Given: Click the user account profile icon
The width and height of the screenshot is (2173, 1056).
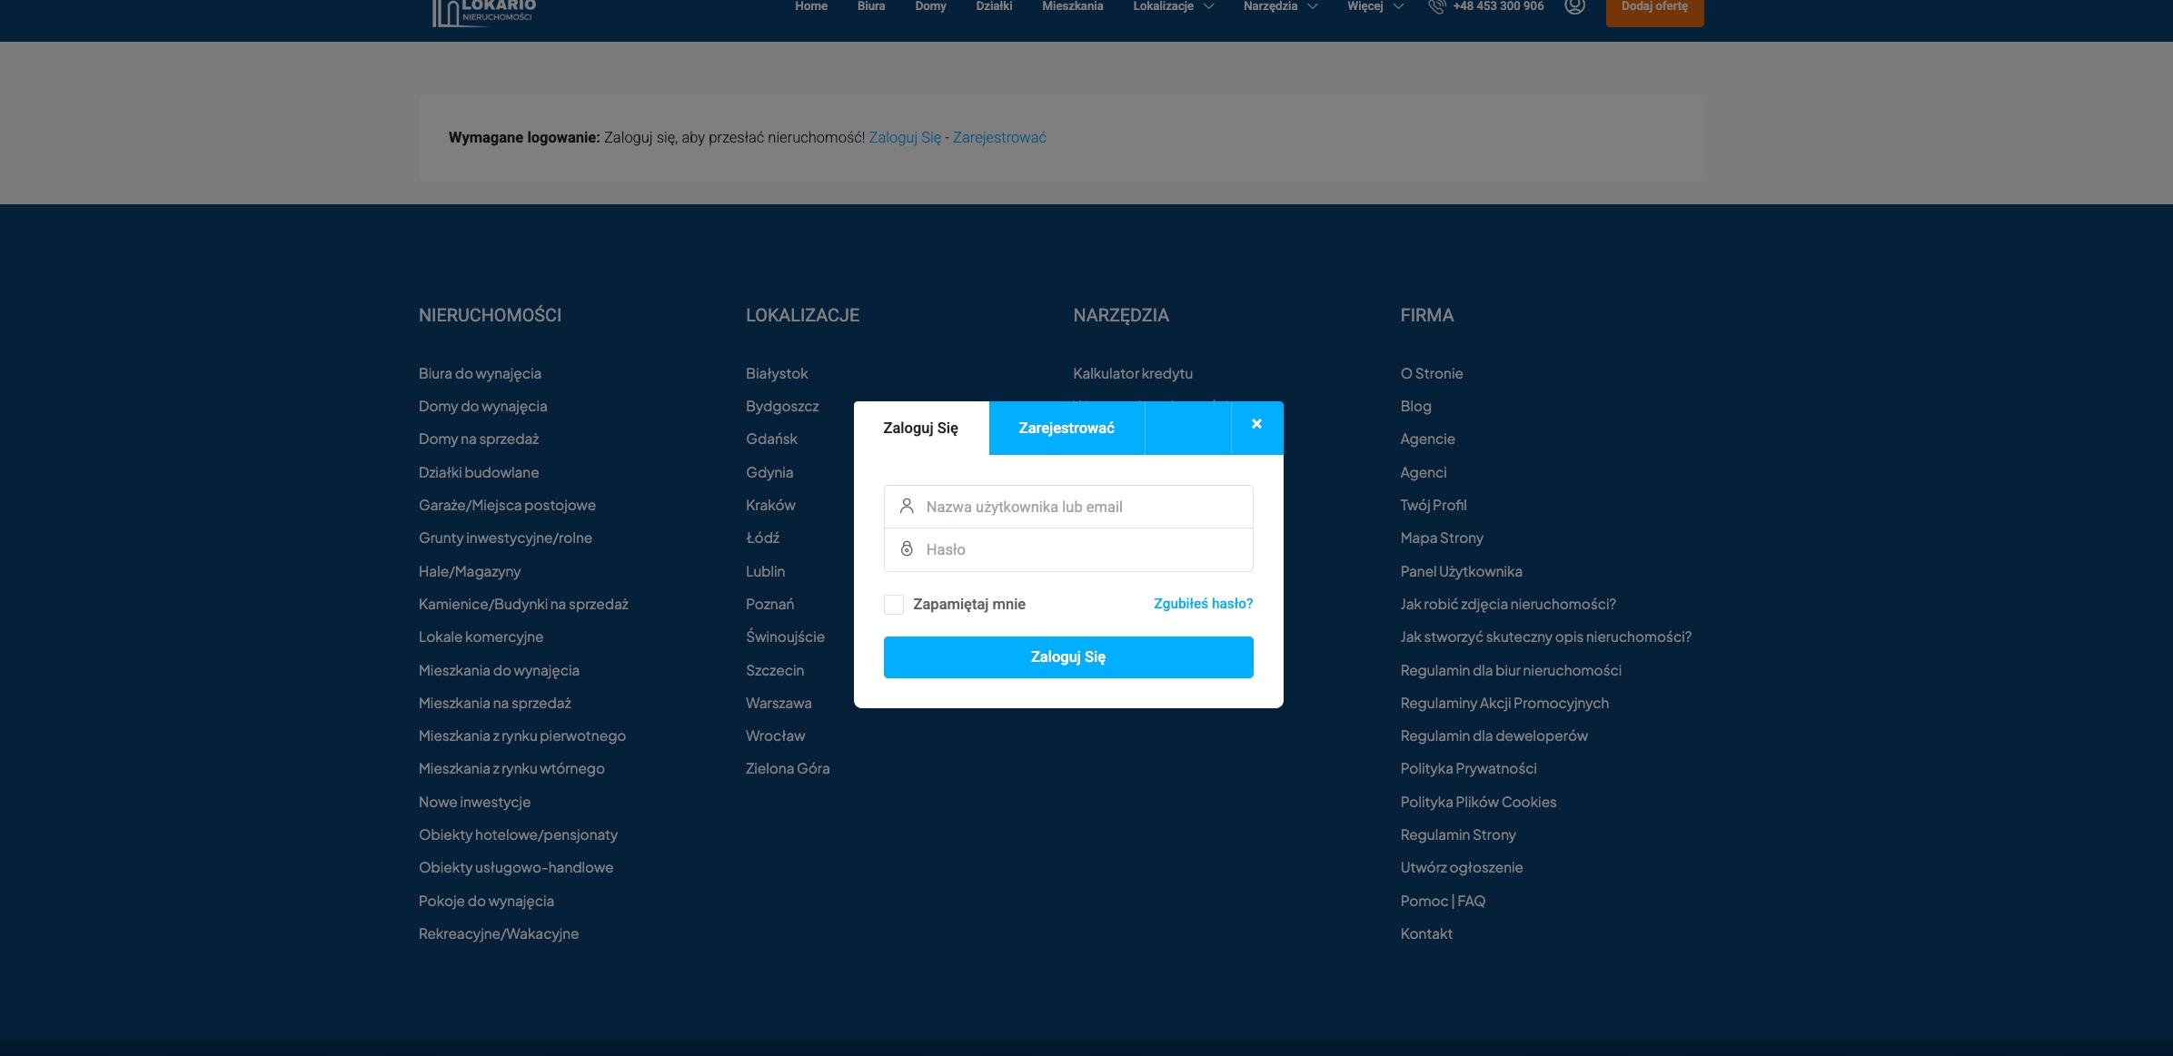Looking at the screenshot, I should (x=1574, y=7).
